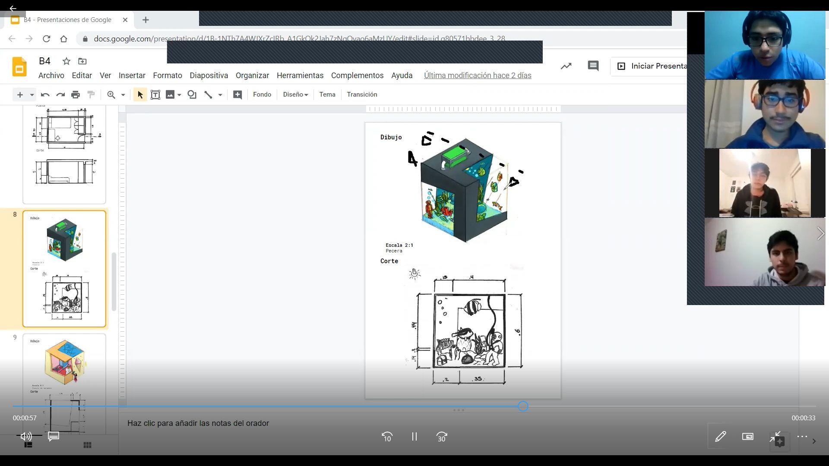Click the Dibujo heading on the slide
The width and height of the screenshot is (829, 466).
tap(391, 137)
